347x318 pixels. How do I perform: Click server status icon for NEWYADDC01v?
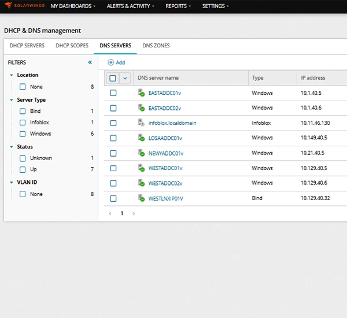(141, 153)
